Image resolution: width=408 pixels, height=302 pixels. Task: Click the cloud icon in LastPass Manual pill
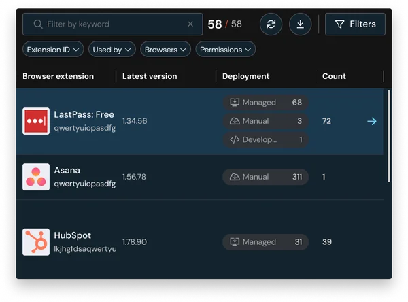(x=235, y=121)
